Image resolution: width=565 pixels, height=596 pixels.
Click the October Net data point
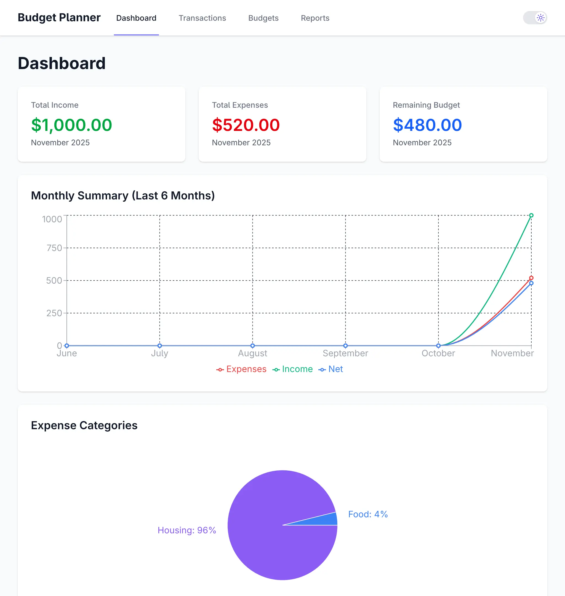438,346
